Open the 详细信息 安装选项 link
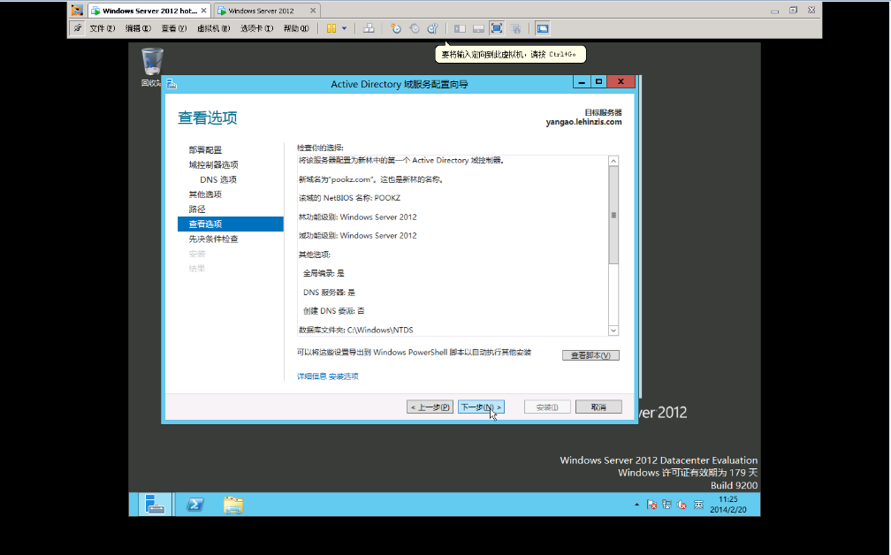Image resolution: width=891 pixels, height=555 pixels. click(x=328, y=376)
